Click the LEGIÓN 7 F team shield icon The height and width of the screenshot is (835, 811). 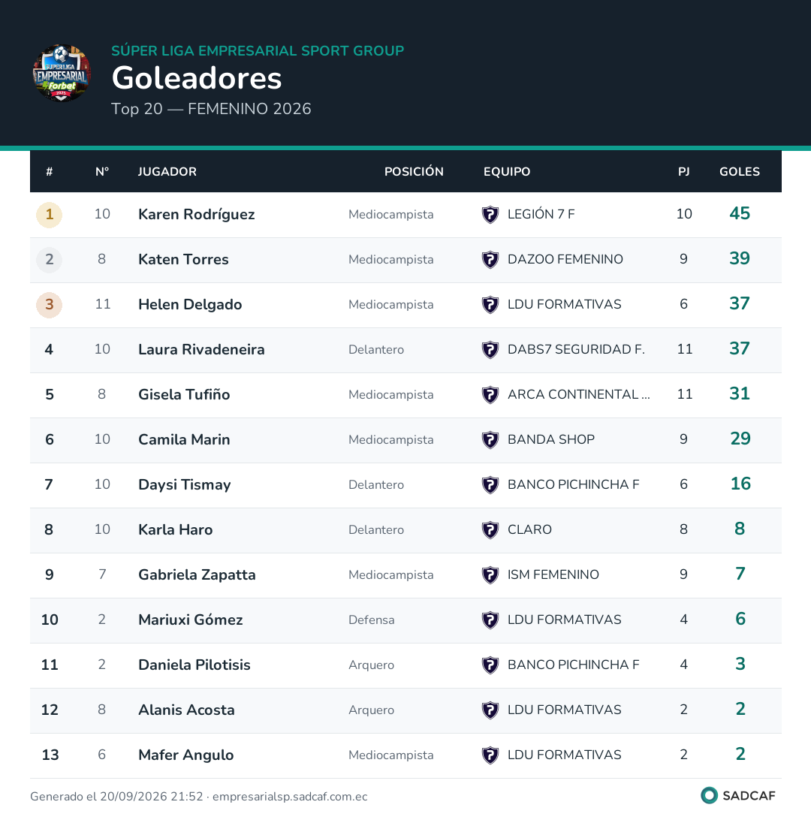pos(490,215)
